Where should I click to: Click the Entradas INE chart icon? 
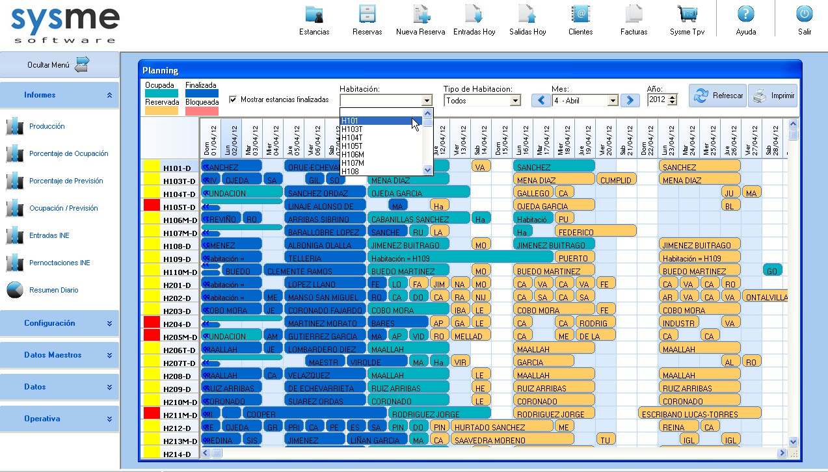(15, 235)
